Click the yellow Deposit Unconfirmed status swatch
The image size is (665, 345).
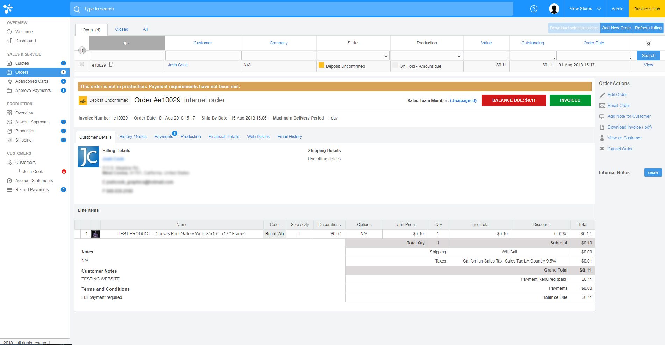pyautogui.click(x=321, y=65)
